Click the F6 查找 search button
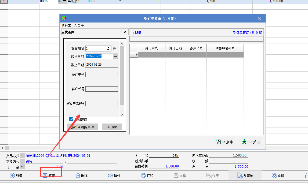The image size is (308, 183). tap(112, 127)
